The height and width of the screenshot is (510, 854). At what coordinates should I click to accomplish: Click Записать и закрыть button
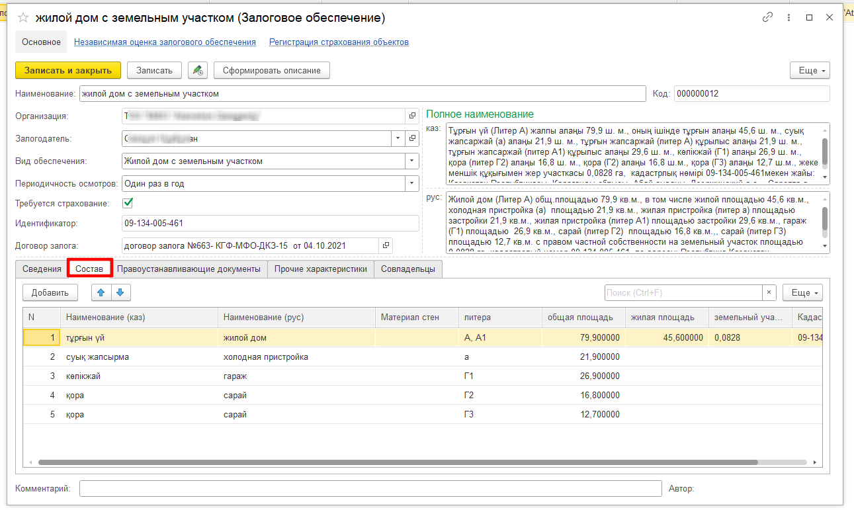tap(68, 70)
